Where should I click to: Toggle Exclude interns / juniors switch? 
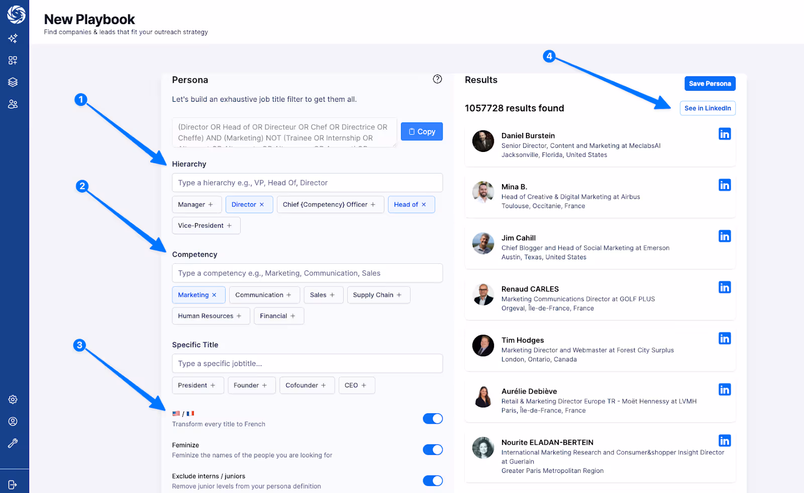click(x=433, y=481)
